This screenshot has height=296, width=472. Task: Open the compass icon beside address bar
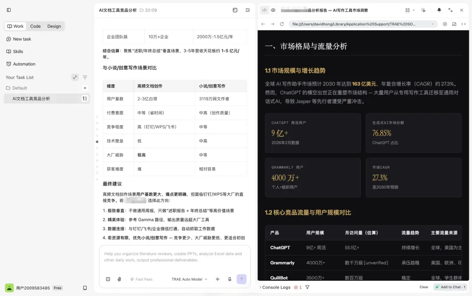point(444,24)
